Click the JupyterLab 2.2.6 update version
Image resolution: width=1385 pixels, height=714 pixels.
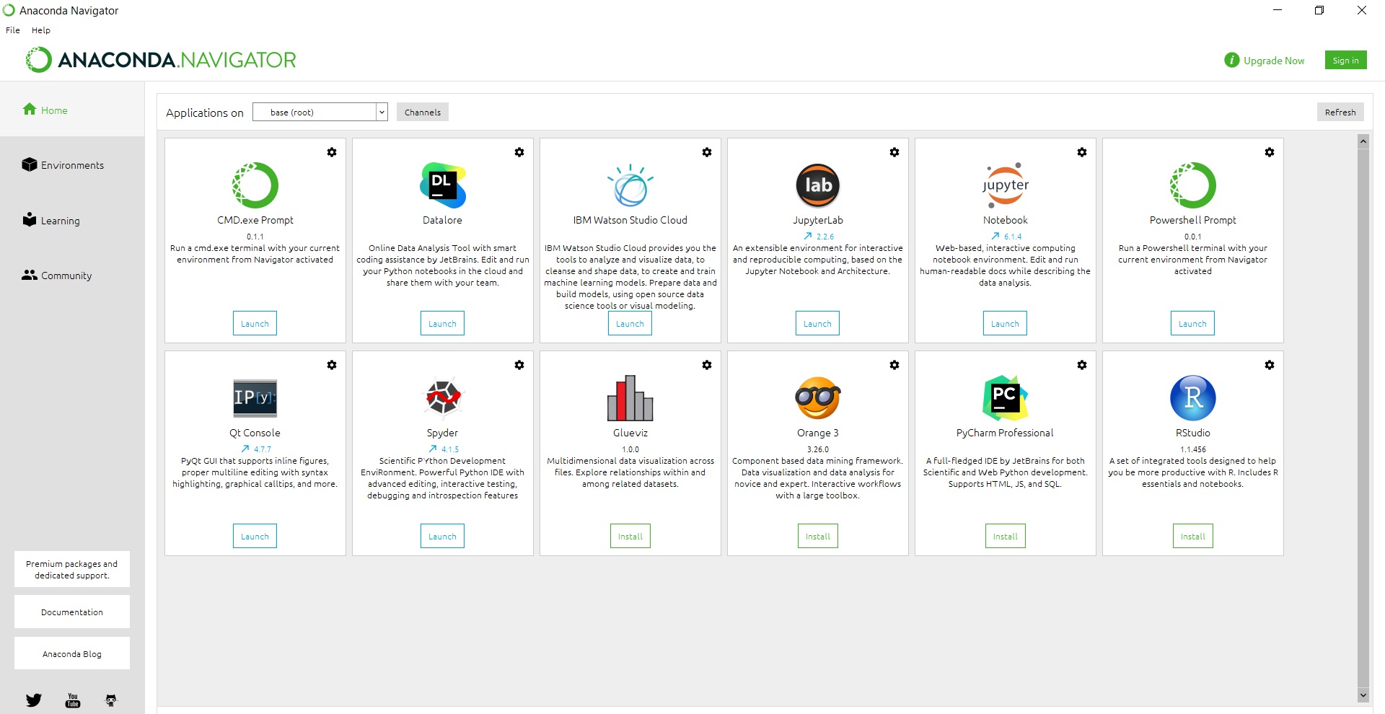[819, 236]
